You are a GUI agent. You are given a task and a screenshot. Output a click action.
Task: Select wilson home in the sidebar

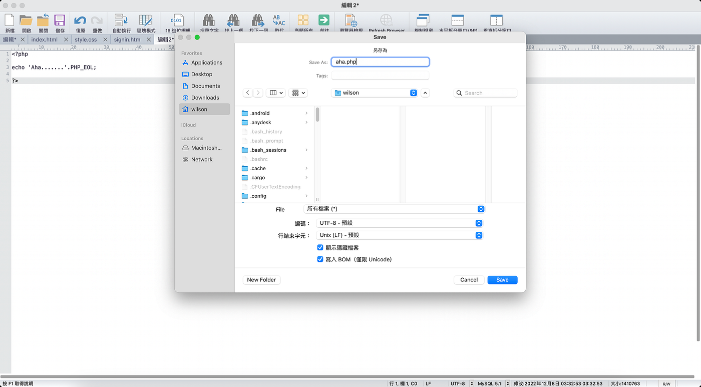click(204, 109)
